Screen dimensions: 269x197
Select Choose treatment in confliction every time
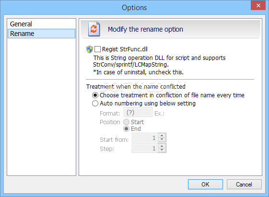(95, 95)
